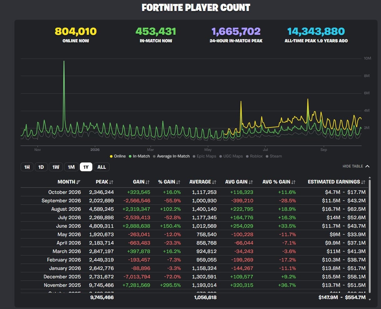Screen dimensions: 381x309
Task: Toggle the In-Match legend entry
Action: (139, 156)
